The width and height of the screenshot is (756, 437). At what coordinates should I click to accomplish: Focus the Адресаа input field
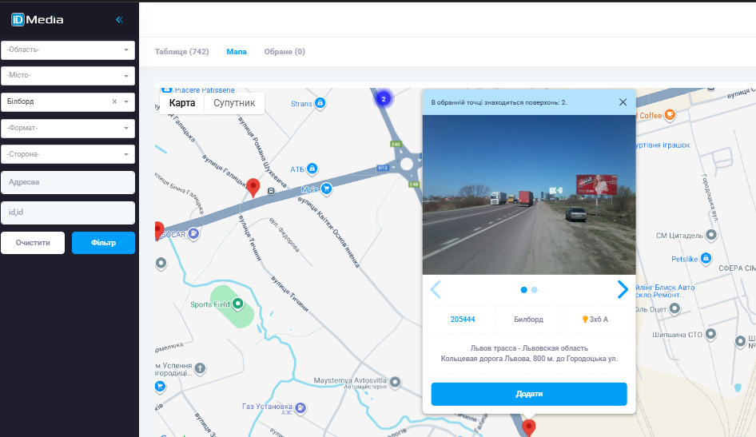[68, 182]
